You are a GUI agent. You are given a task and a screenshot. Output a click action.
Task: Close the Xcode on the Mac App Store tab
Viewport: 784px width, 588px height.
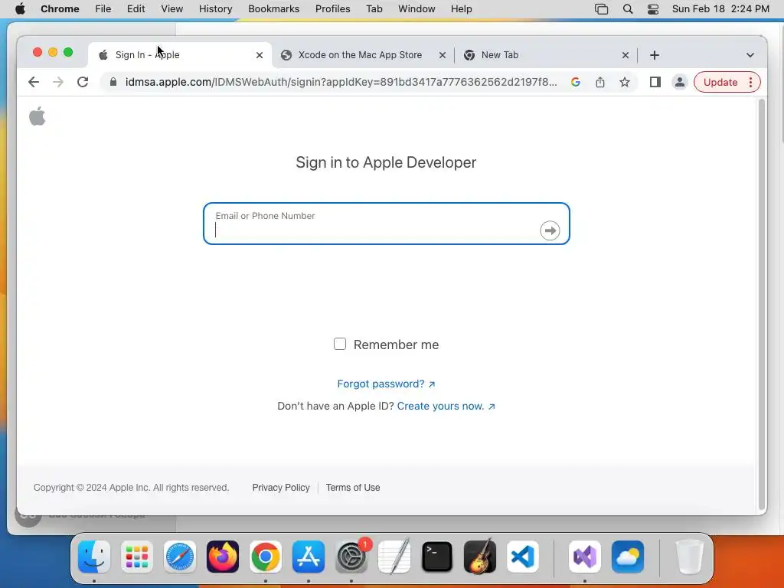click(442, 55)
